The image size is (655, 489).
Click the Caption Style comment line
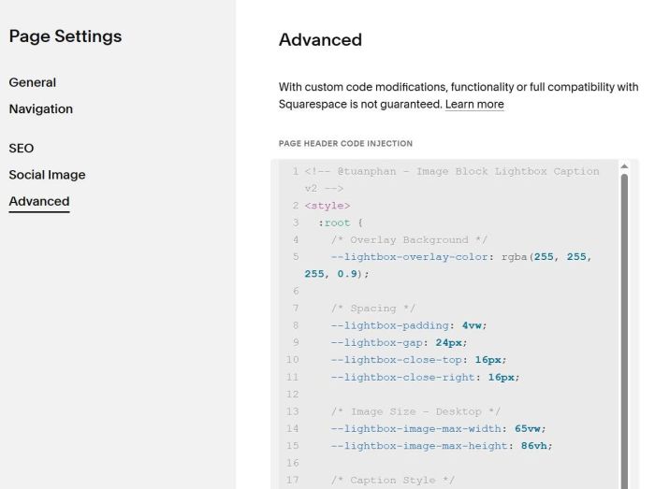[393, 481]
